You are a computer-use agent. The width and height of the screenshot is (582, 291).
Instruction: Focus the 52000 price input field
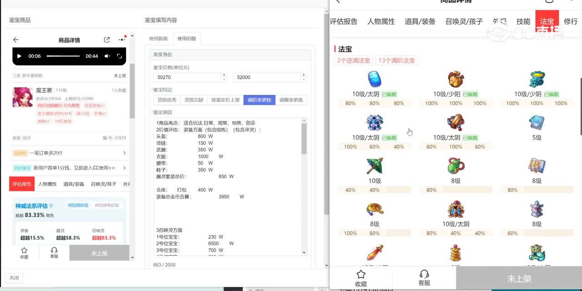point(267,77)
